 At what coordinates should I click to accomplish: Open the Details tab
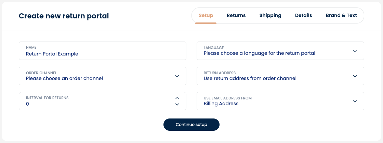click(303, 16)
